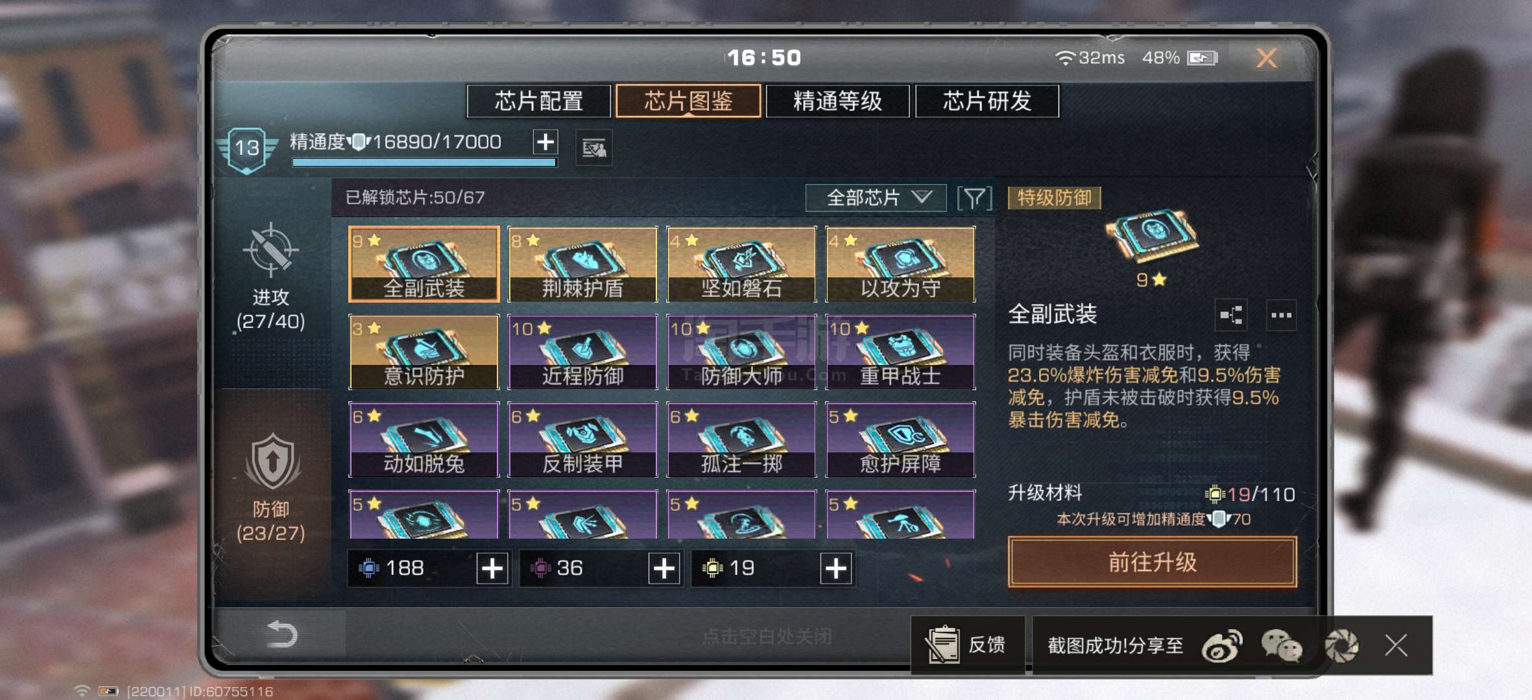
Task: Click the mastery progress bar
Action: [x=424, y=163]
